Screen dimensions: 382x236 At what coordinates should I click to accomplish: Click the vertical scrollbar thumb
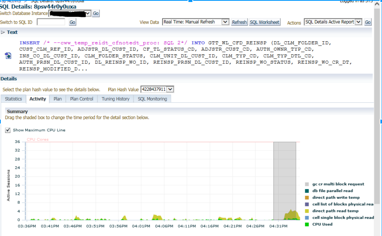coord(377,107)
